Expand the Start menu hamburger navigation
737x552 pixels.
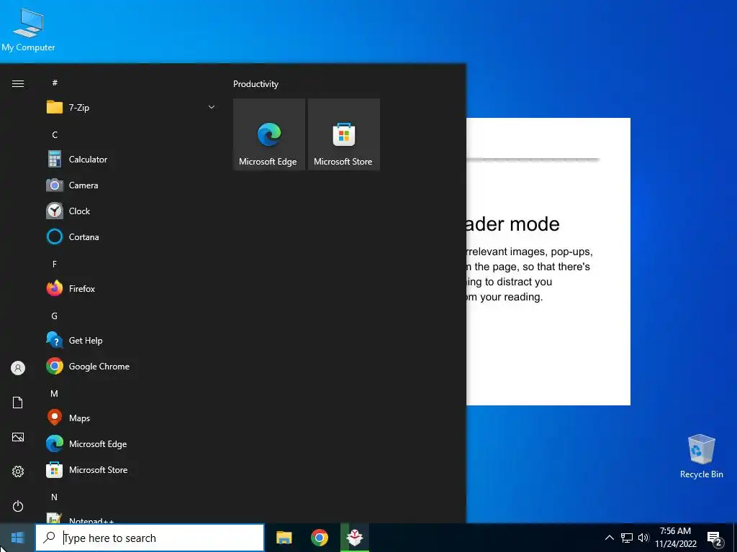[x=18, y=83]
